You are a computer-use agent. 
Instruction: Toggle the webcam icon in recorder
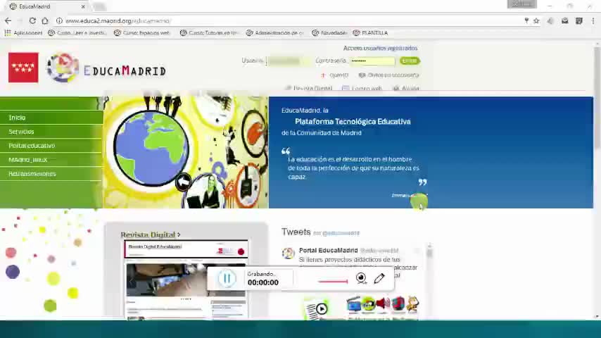pos(361,278)
